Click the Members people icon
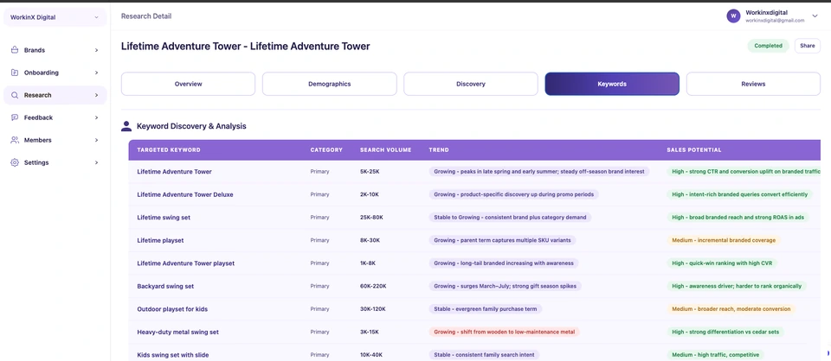 tap(15, 140)
